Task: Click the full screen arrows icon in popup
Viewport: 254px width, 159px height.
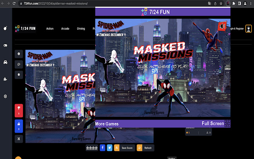Action: (227, 124)
